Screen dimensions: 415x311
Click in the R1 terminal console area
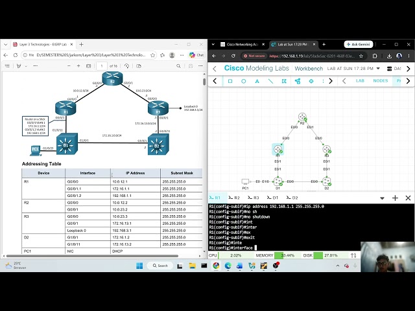coord(285,227)
